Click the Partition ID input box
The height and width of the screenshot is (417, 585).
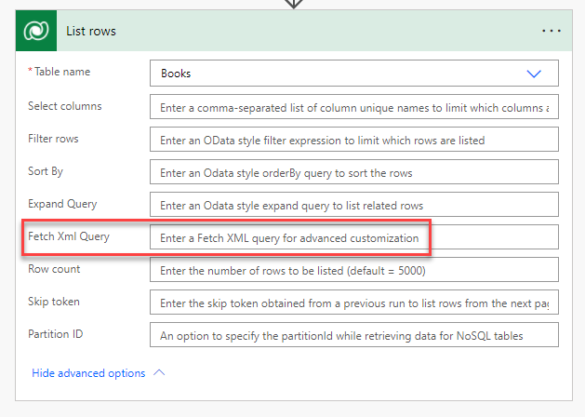(x=353, y=335)
